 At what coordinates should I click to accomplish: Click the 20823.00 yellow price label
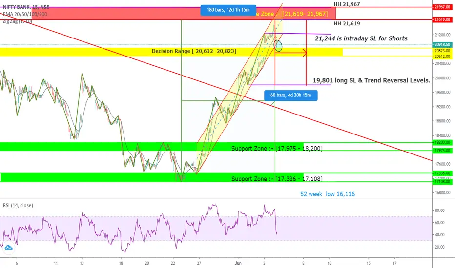click(442, 51)
